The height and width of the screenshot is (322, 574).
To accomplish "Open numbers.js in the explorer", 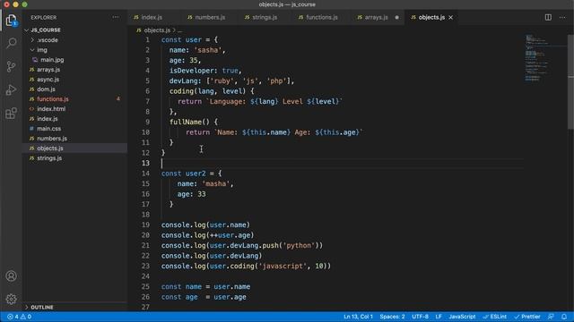I will coord(52,139).
